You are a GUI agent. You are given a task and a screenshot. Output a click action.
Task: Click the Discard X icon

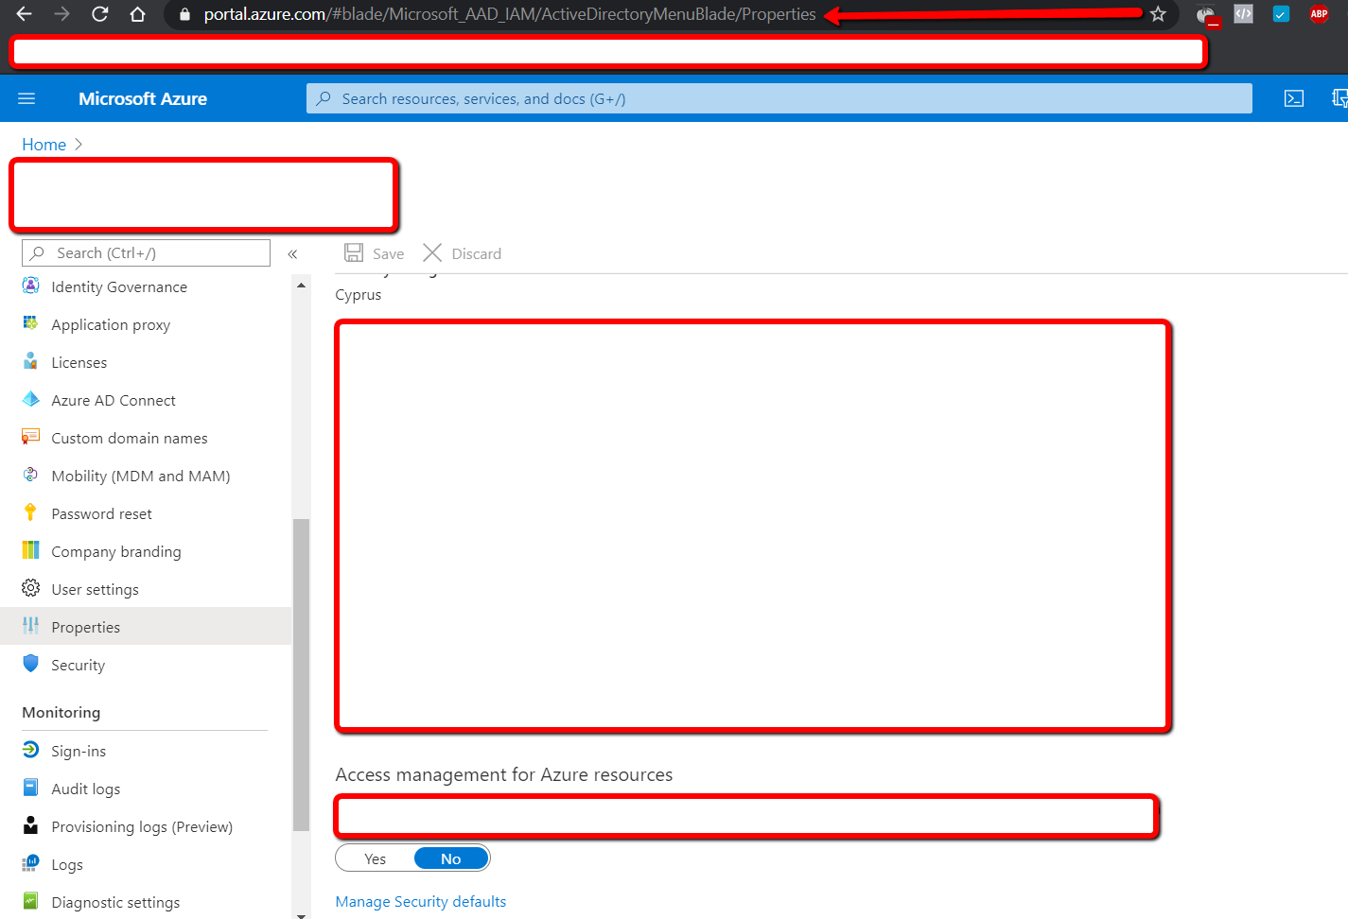coord(432,252)
